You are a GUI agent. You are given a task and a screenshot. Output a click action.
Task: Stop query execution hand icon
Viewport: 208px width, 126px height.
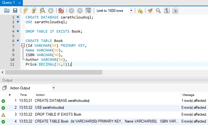point(51,11)
